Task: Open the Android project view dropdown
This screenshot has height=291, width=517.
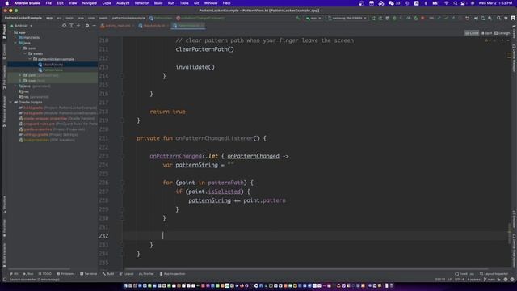Action: point(22,26)
